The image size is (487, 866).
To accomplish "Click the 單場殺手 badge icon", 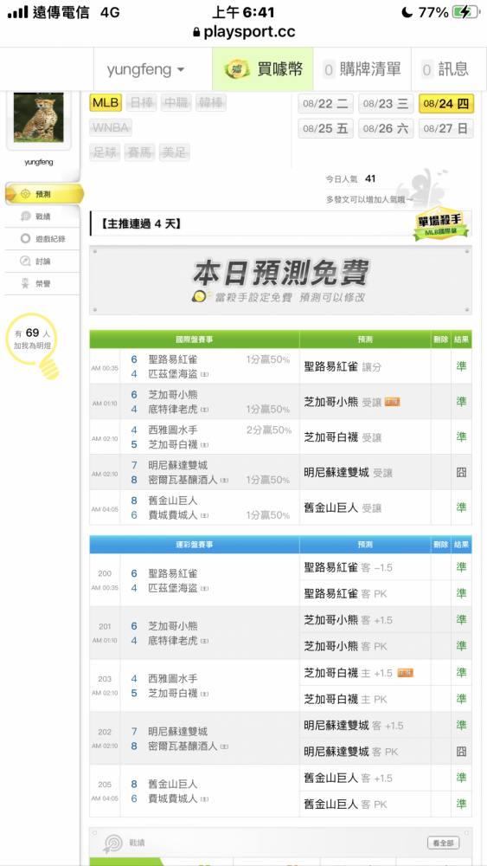I will coord(441,225).
